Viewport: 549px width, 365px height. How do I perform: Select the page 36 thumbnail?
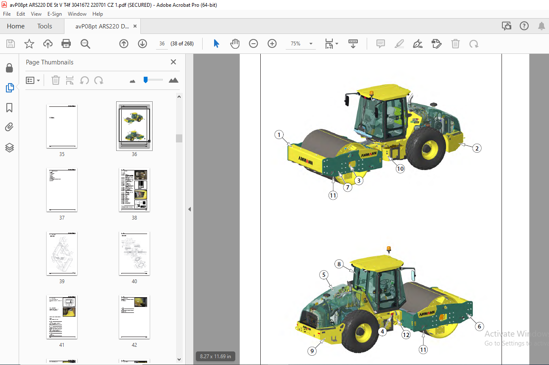134,126
